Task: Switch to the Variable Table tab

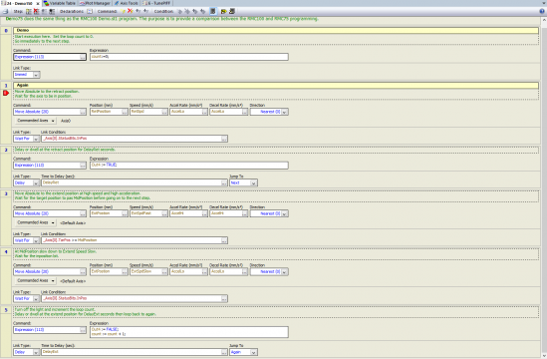Action: tap(60, 3)
